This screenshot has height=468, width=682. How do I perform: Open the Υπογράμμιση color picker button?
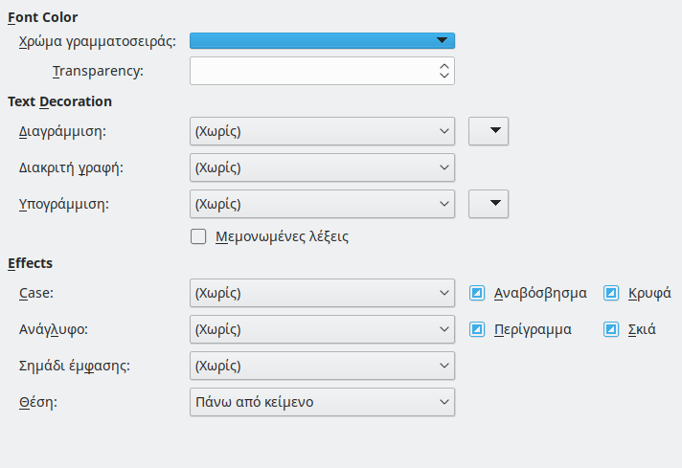488,204
